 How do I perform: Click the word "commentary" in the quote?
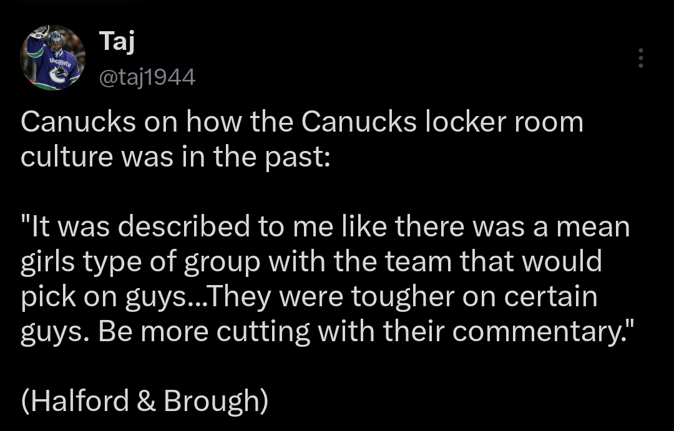[x=532, y=331]
